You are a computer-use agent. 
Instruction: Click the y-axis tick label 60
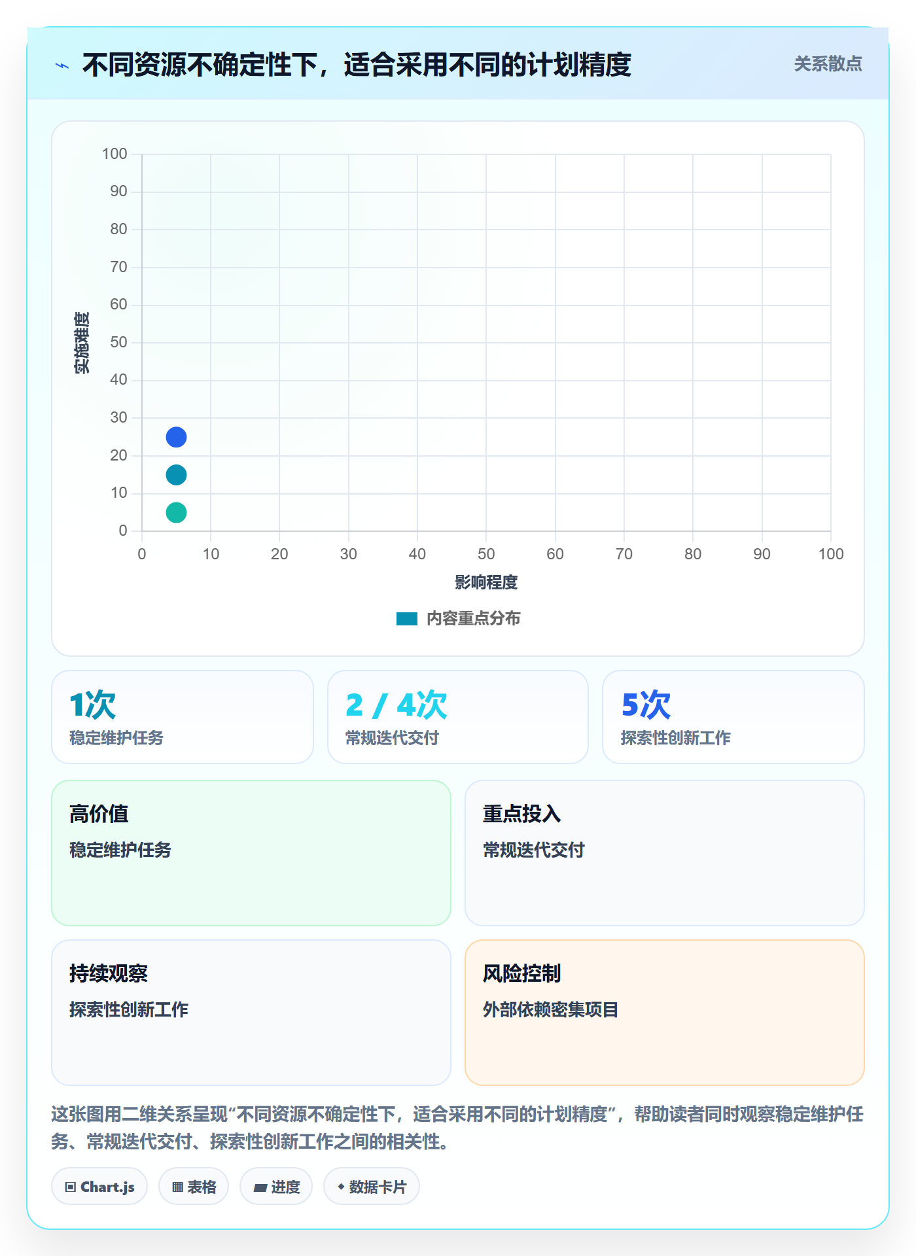click(x=118, y=304)
